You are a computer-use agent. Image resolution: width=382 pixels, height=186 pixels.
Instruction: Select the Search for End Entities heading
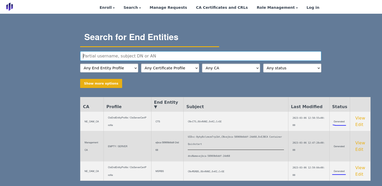pyautogui.click(x=131, y=37)
